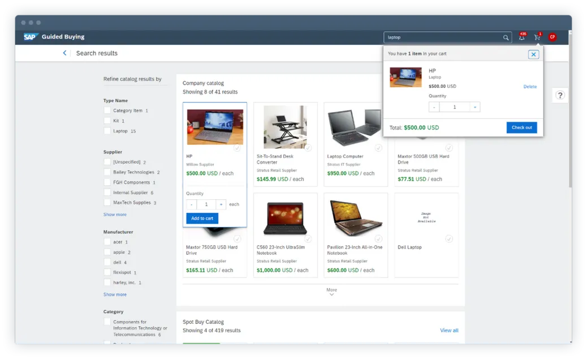Select the compare circle on Laptop Computer
The width and height of the screenshot is (587, 359).
pyautogui.click(x=378, y=148)
